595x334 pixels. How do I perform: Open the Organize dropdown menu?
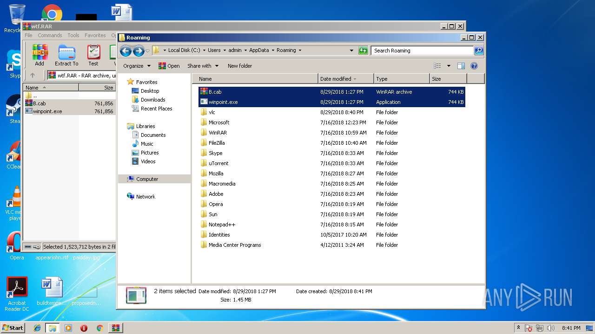(137, 66)
